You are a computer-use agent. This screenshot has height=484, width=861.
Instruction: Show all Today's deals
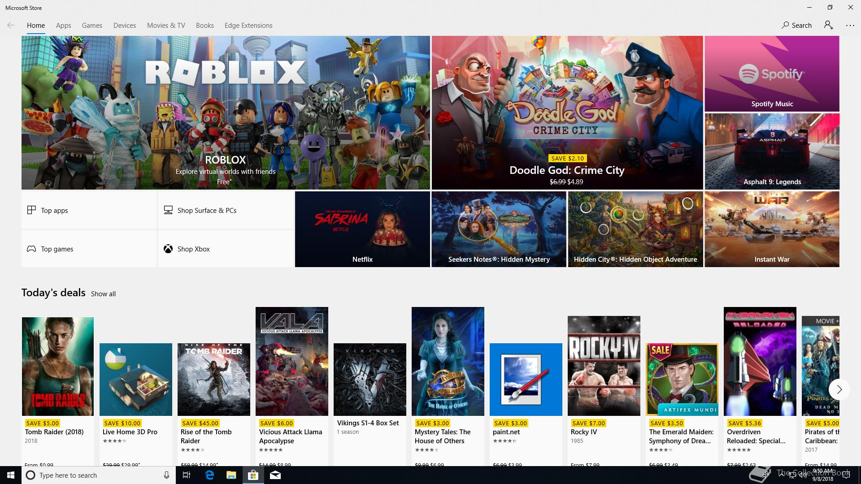click(103, 294)
